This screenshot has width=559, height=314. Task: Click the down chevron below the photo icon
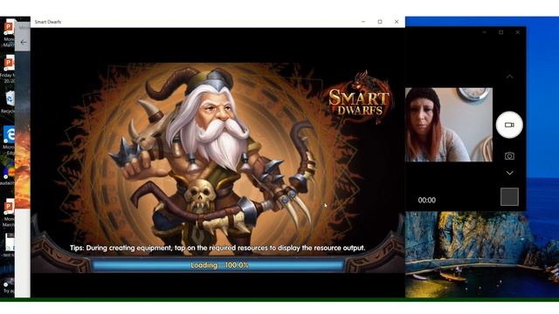click(510, 173)
